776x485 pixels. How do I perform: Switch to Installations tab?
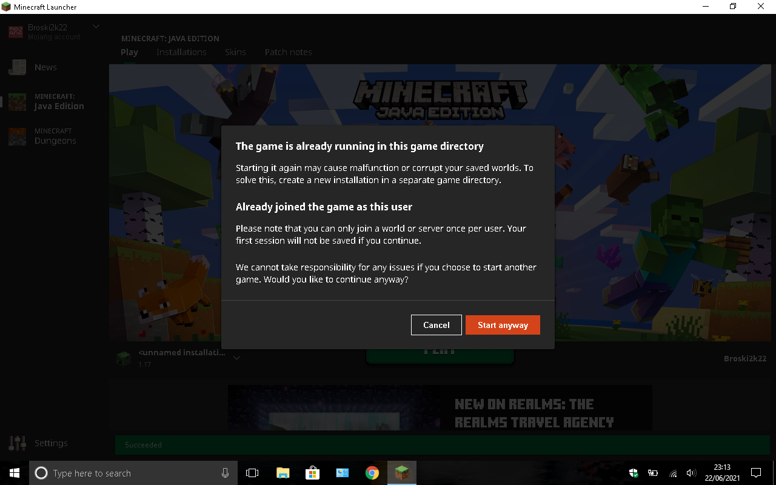181,52
